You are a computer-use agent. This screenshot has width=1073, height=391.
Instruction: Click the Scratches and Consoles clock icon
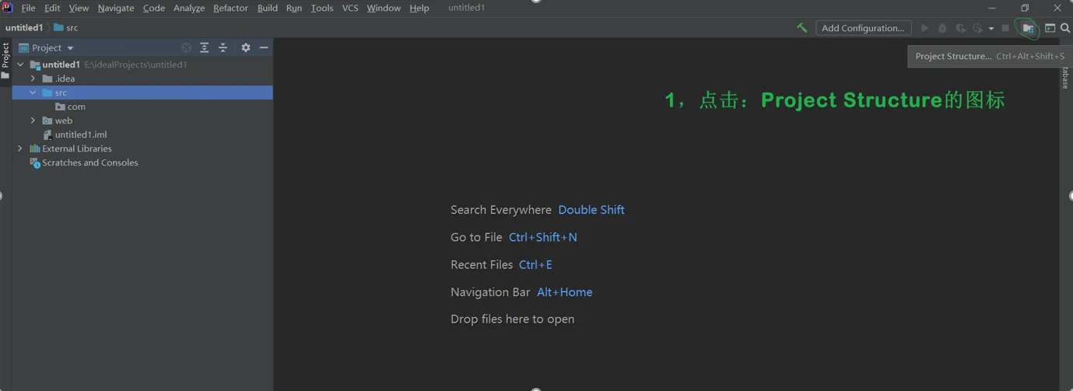pyautogui.click(x=35, y=162)
